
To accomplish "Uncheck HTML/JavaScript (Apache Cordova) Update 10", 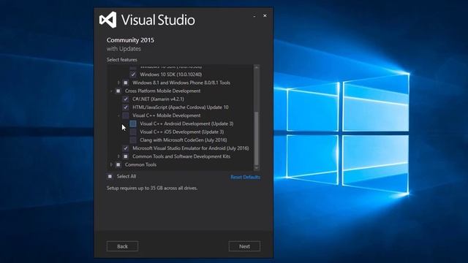I will [x=126, y=107].
